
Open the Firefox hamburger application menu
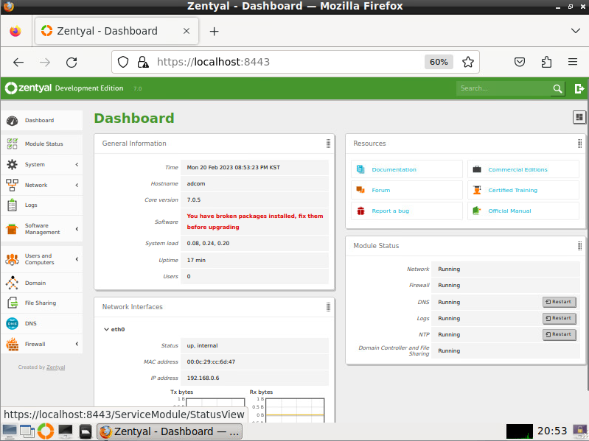(573, 62)
